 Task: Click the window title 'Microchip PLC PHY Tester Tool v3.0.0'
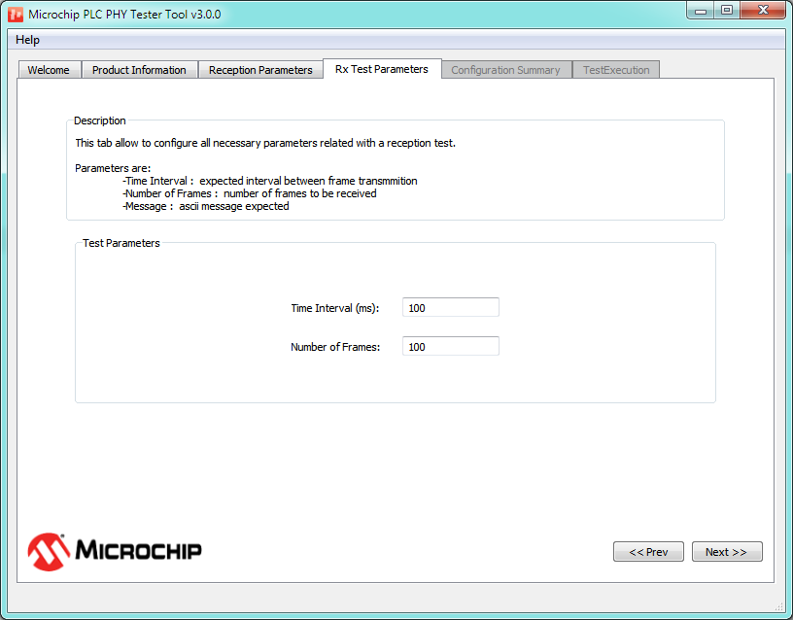coord(124,15)
